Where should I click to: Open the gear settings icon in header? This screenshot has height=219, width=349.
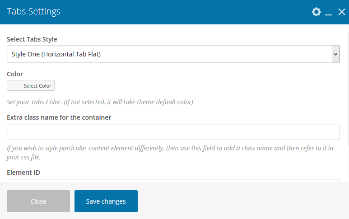coord(316,12)
